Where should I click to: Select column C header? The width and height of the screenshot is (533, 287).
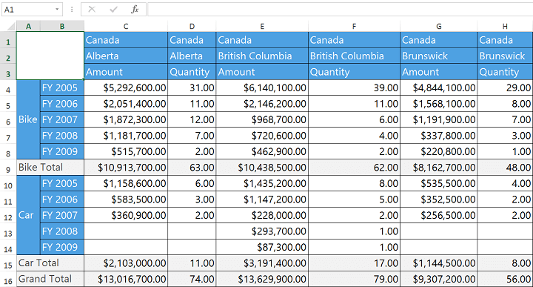coord(126,26)
